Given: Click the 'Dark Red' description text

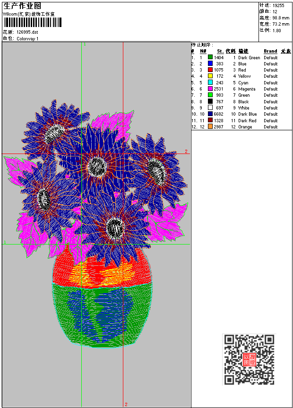Looking at the screenshot, I should (x=247, y=120).
